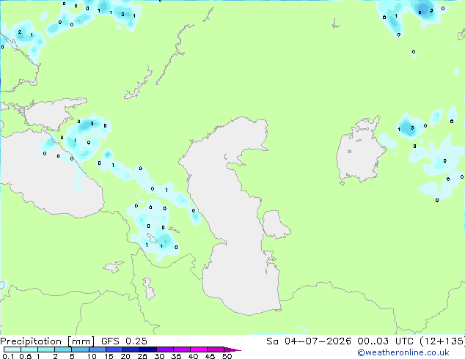The image size is (465, 359).
Task: Click the 10 to 15 mm legend swatch
Action: pyautogui.click(x=97, y=349)
